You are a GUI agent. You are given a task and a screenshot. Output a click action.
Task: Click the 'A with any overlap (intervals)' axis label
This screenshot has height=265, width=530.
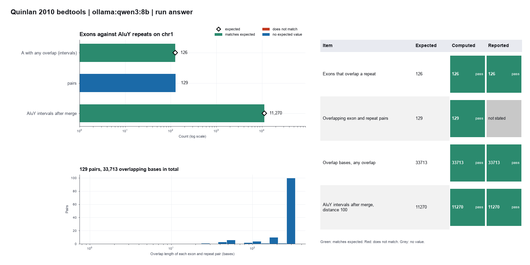[49, 53]
